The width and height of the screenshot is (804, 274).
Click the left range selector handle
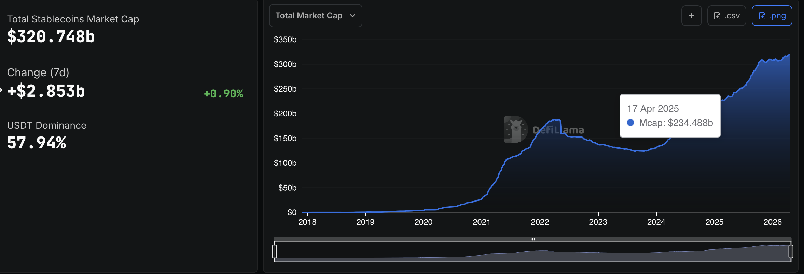[x=274, y=252]
